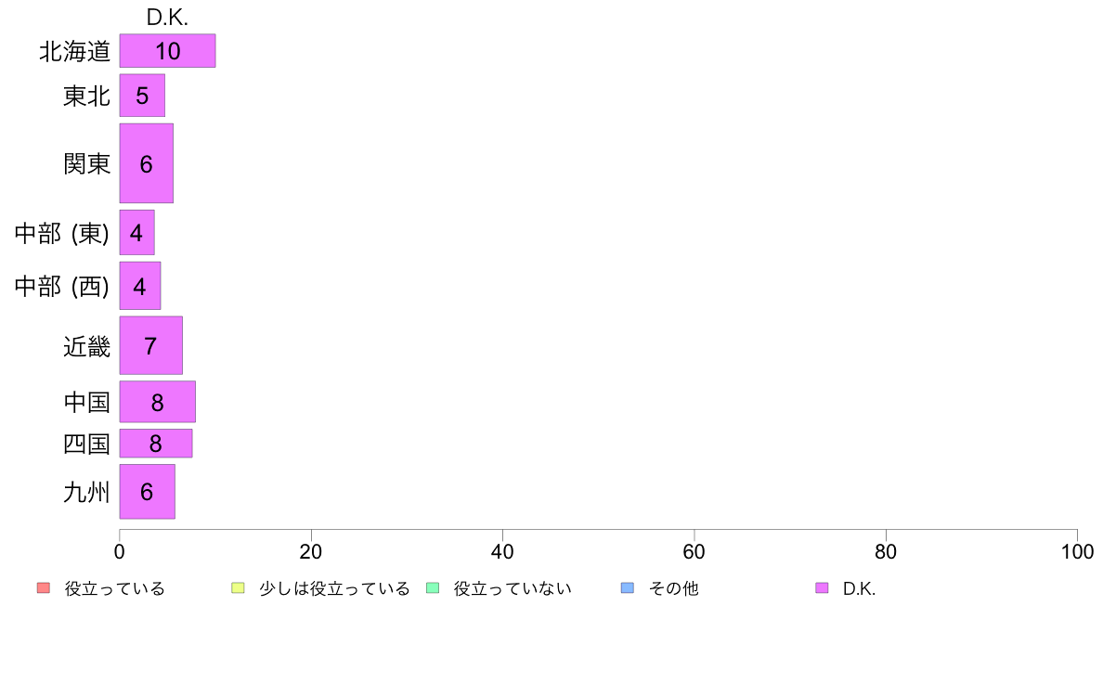The width and height of the screenshot is (1103, 683).
Task: Click the 100 axis tick label
Action: click(x=1077, y=551)
